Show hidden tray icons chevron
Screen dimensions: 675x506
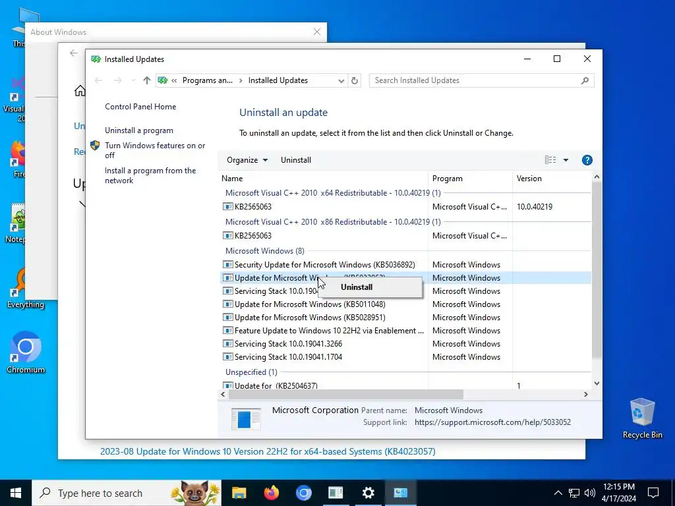(x=558, y=493)
